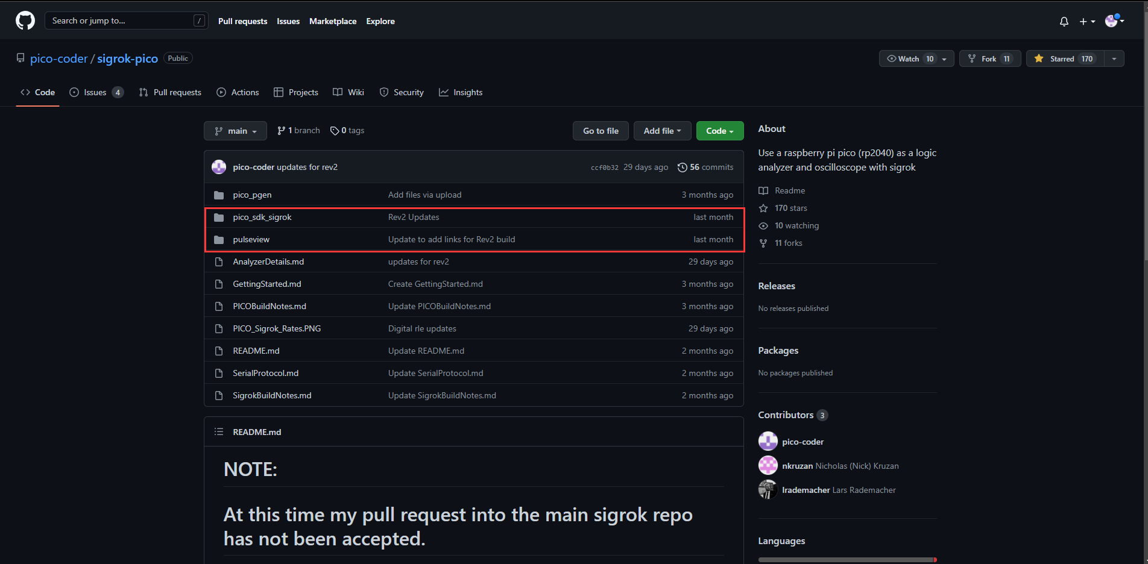Open the Actions tab
The height and width of the screenshot is (564, 1148).
pos(238,92)
